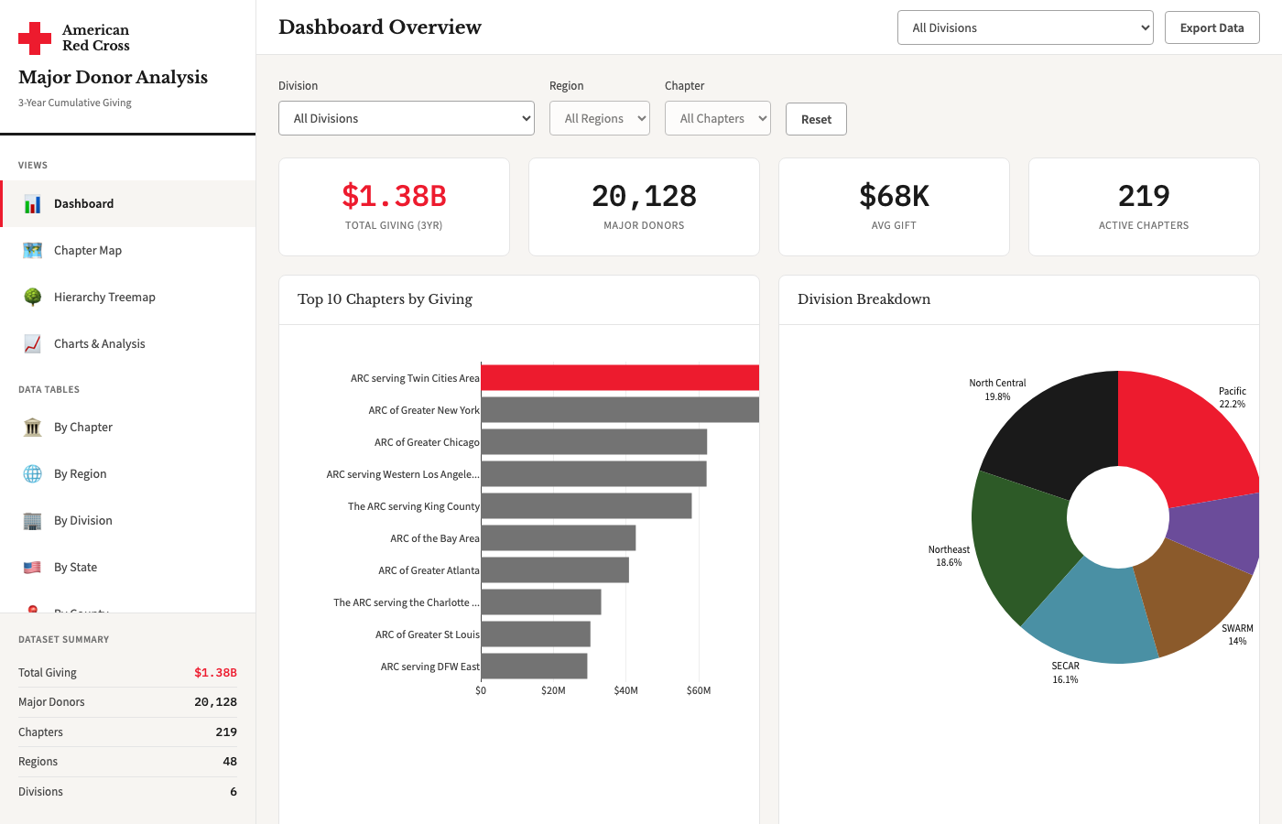
Task: Open the Dashboard view
Action: 128,204
